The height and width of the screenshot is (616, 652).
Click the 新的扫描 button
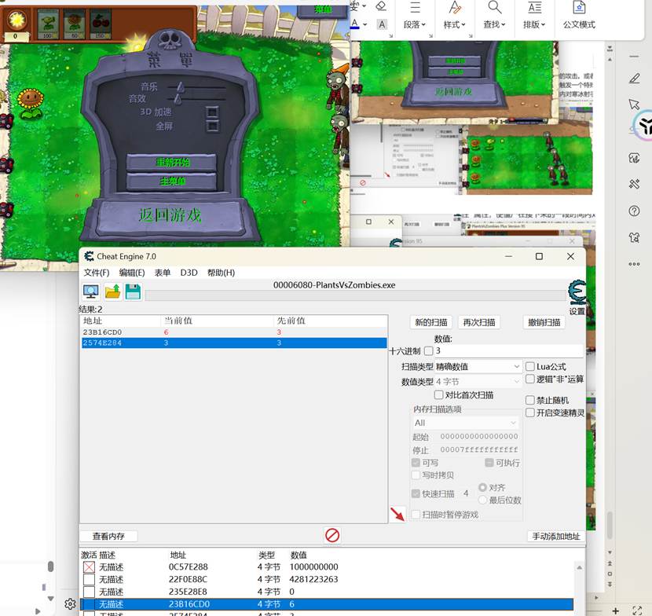tap(431, 322)
